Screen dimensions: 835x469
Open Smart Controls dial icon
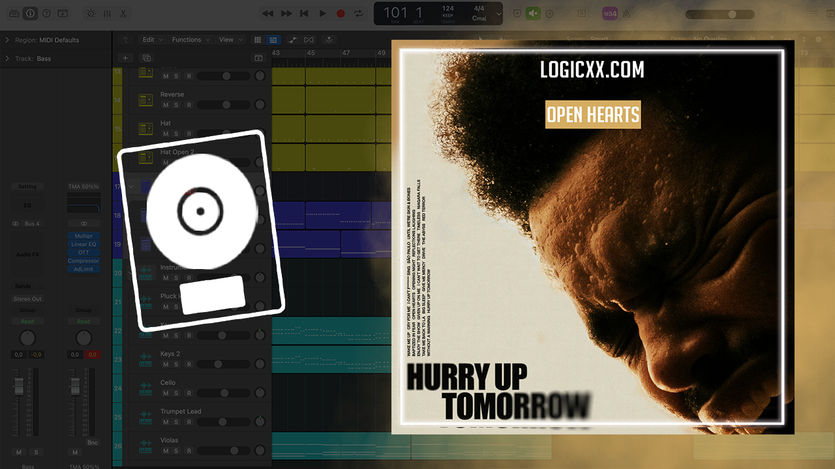pos(90,13)
